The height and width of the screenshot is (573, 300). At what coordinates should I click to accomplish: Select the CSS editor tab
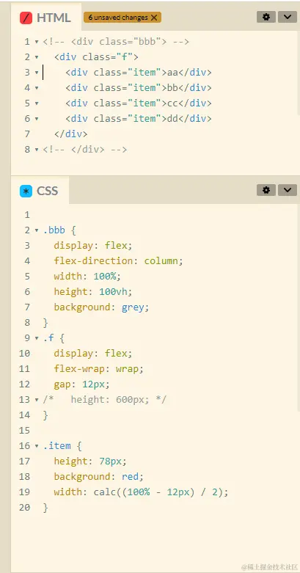pyautogui.click(x=40, y=191)
